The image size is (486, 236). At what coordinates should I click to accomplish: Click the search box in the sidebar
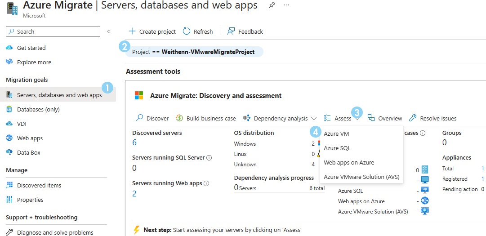[53, 31]
